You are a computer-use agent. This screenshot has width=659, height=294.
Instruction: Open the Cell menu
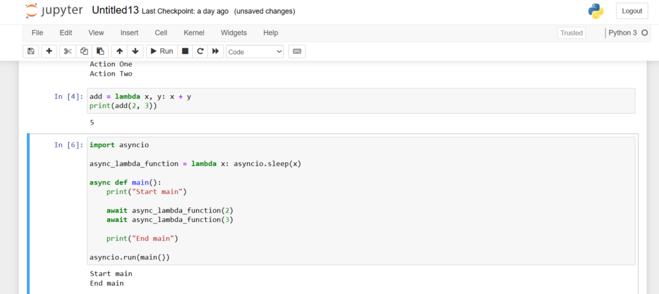point(161,33)
